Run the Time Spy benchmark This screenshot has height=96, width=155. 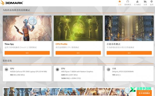(27, 53)
